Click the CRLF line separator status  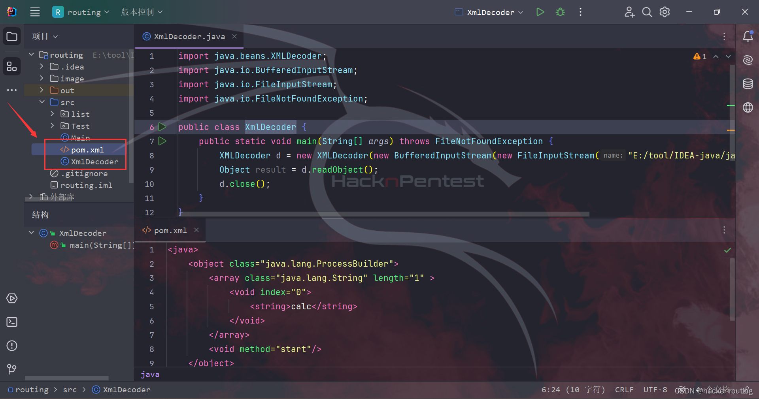point(624,390)
